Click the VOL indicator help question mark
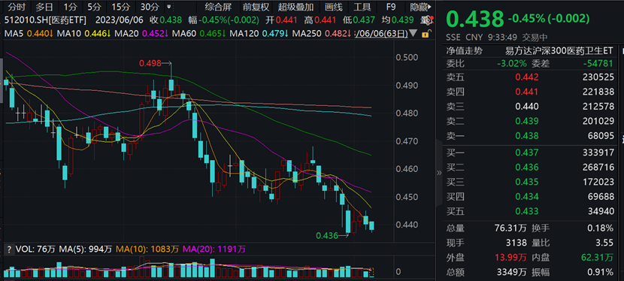 click(x=8, y=249)
